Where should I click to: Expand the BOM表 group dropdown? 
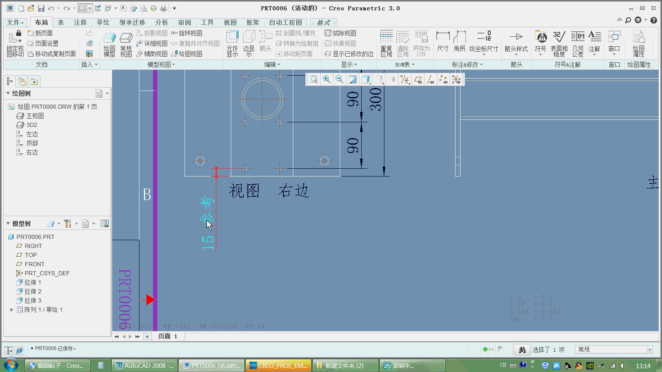tap(405, 64)
